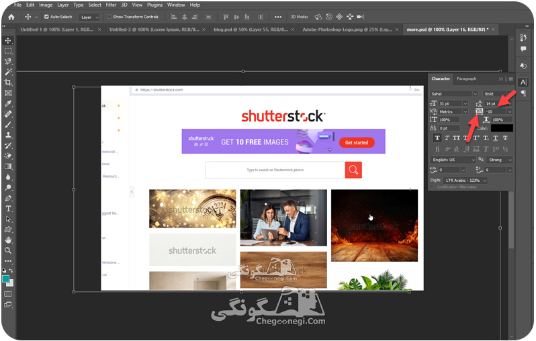Open the Character panel flyout menu
Viewport: 536px width, 341px height.
click(x=510, y=79)
